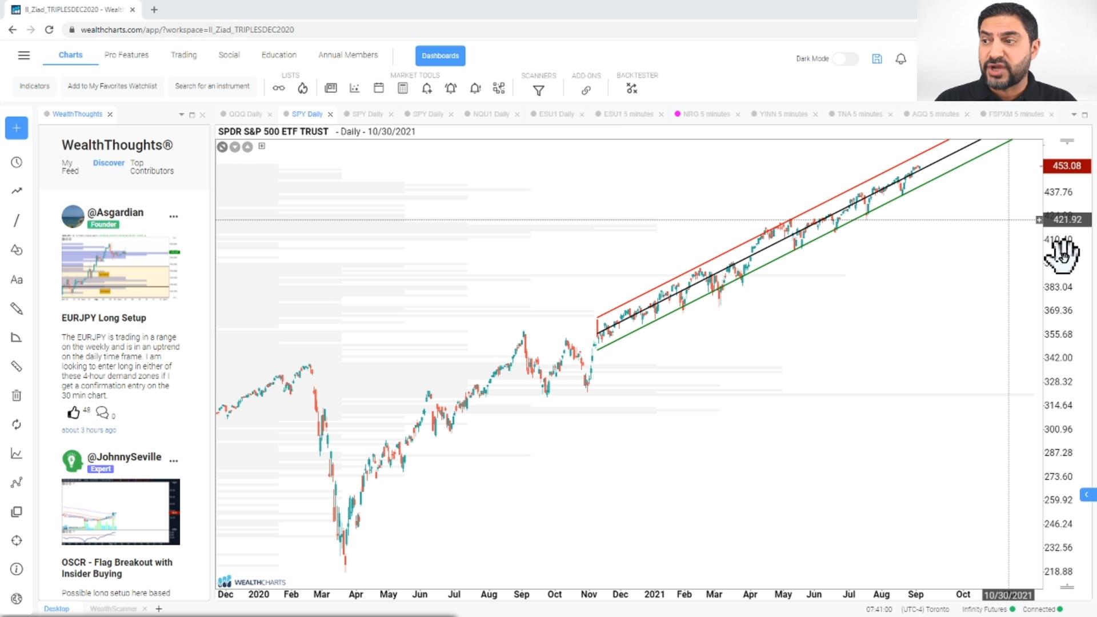Comment on the EURJPY Long Setup post

pyautogui.click(x=102, y=412)
